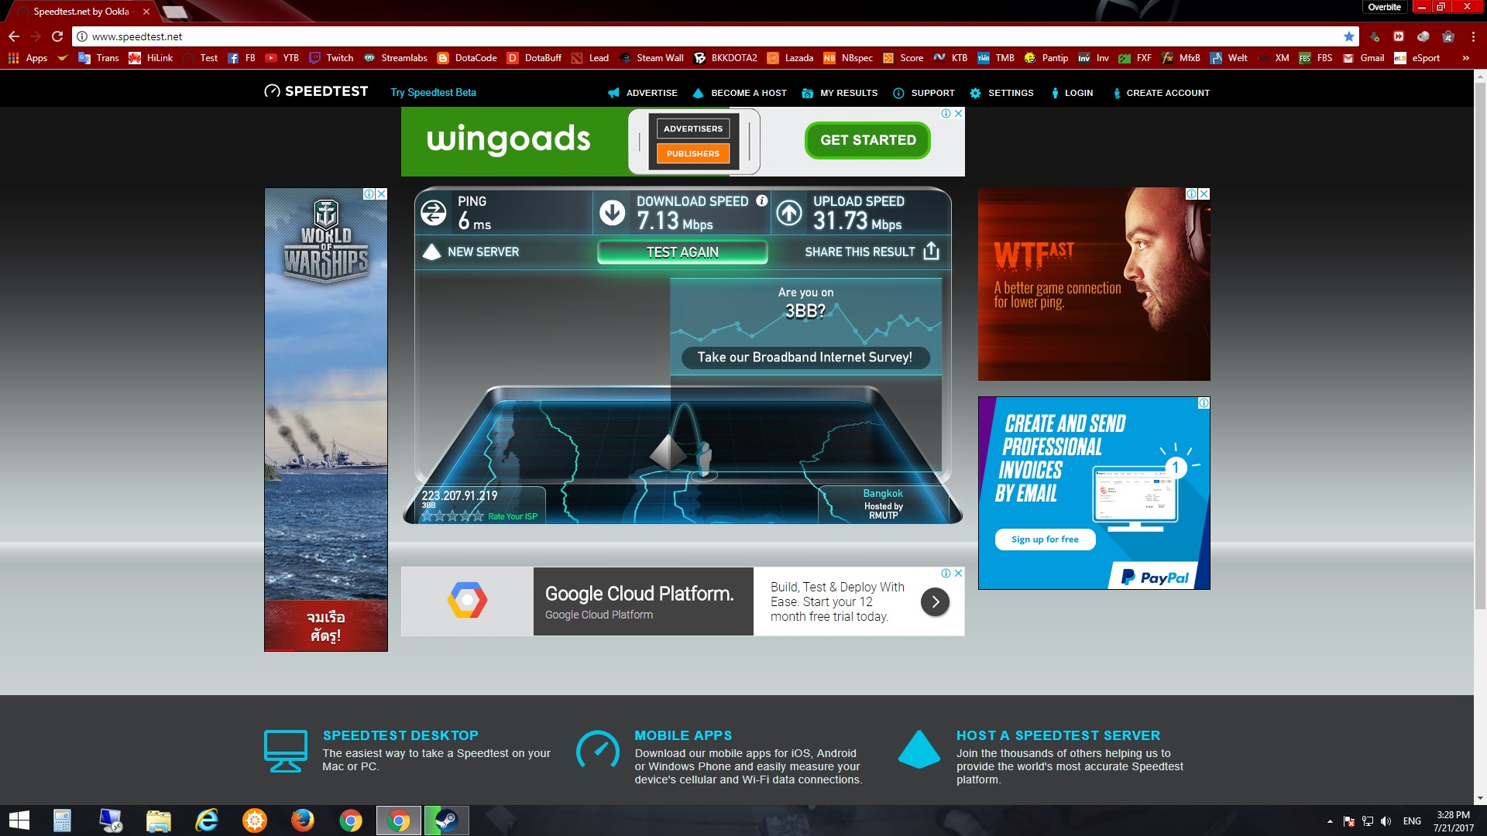The height and width of the screenshot is (836, 1487).
Task: Show more bookmarks overflow chevron
Action: pos(1465,58)
